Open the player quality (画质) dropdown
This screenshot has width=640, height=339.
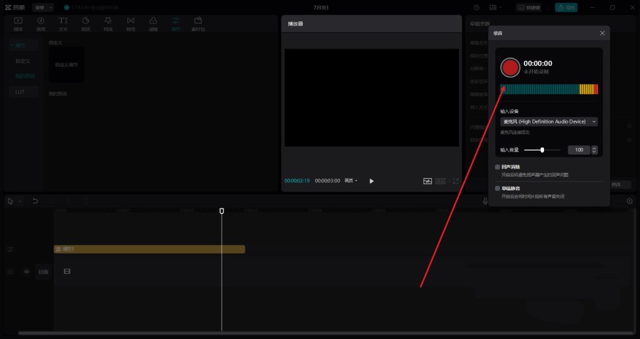[x=351, y=180]
